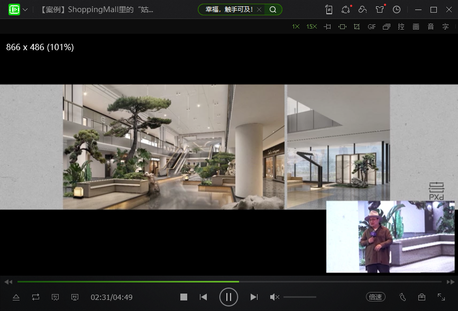Viewport: 458px width, 311px height.
Task: Set video size to 1.5X
Action: point(312,26)
